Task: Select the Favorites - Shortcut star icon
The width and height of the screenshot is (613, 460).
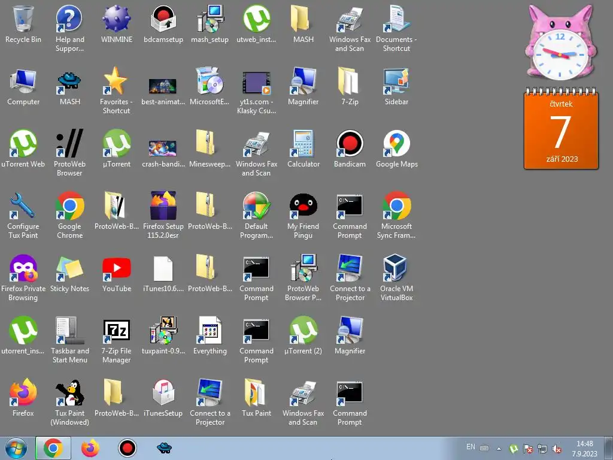Action: (117, 81)
